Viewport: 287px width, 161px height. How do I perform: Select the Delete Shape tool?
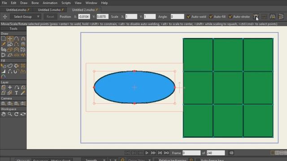tap(23, 66)
